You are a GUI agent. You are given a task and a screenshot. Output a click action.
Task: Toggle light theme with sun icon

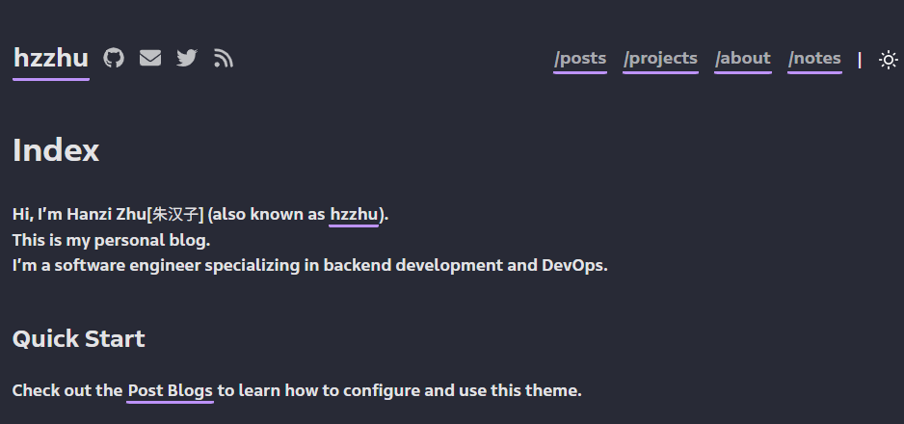(888, 60)
